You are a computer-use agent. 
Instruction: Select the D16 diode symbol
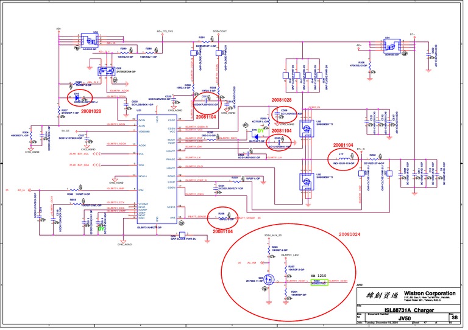77,97
